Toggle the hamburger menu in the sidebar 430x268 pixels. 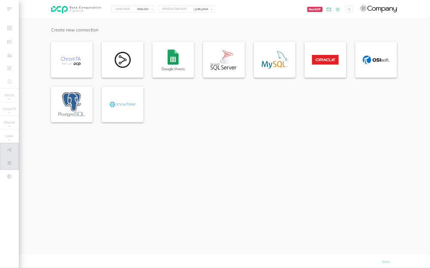(x=9, y=9)
